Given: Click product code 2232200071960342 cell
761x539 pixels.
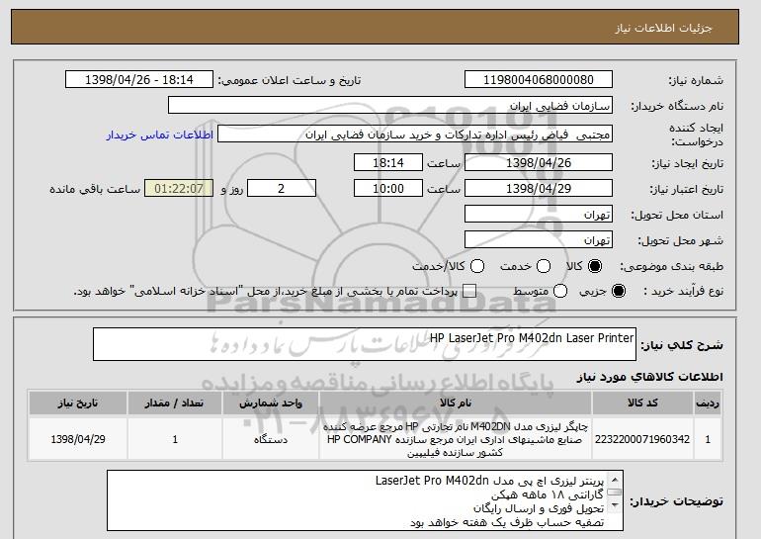Looking at the screenshot, I should click(x=642, y=439).
